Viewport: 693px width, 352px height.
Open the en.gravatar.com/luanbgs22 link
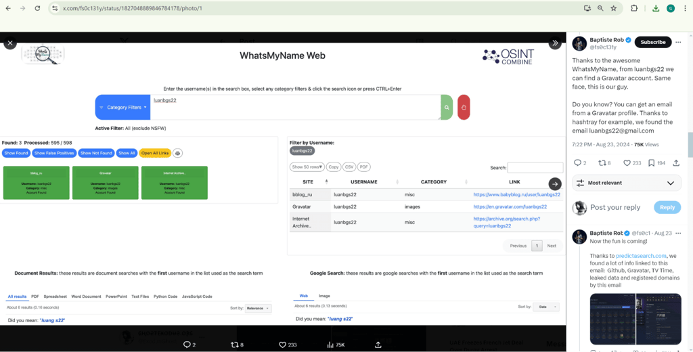(x=510, y=206)
